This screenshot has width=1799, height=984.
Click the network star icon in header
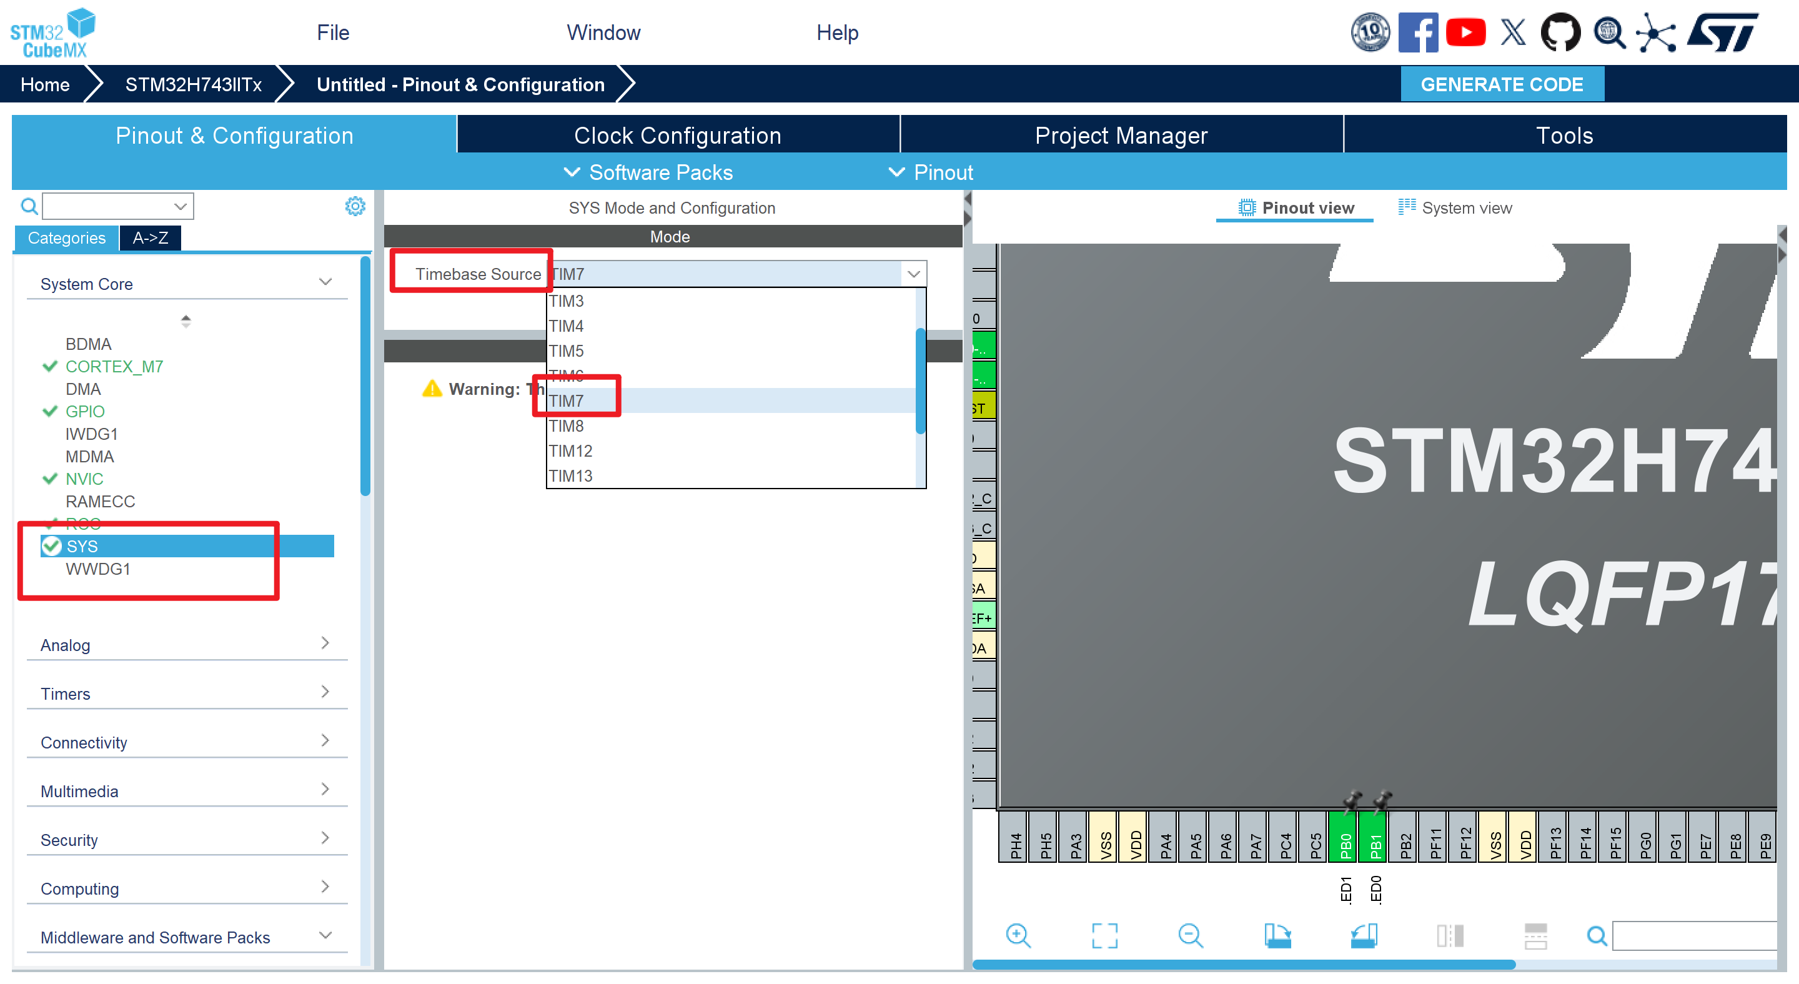pyautogui.click(x=1657, y=32)
